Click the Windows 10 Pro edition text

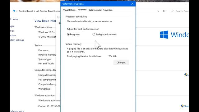point(47,32)
